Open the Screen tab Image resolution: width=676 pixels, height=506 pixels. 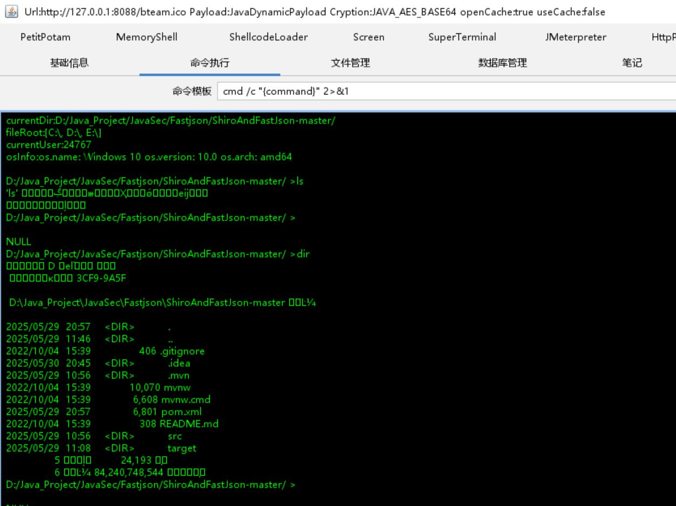click(x=368, y=37)
